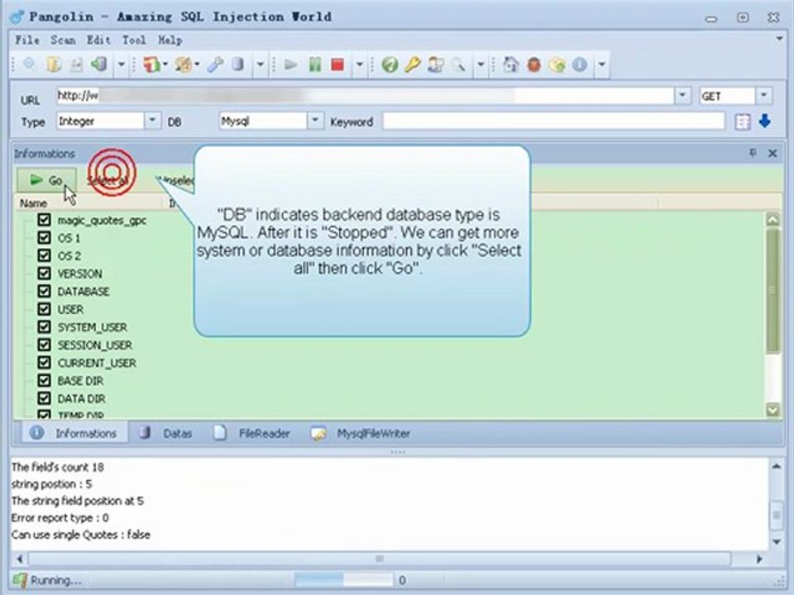
Task: Click the gray play start icon
Action: click(x=290, y=64)
